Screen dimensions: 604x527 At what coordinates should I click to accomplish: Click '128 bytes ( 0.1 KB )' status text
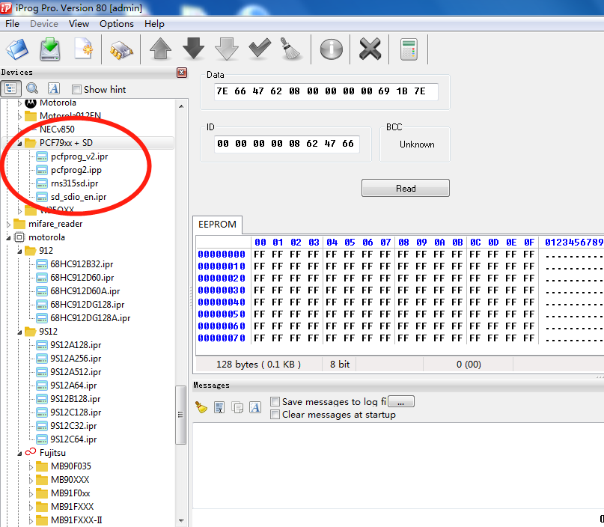[x=258, y=365]
